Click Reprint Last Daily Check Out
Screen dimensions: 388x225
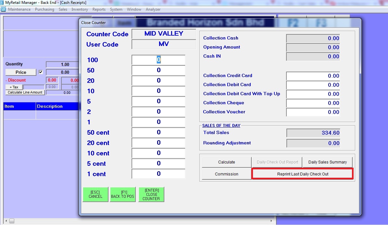coord(303,174)
